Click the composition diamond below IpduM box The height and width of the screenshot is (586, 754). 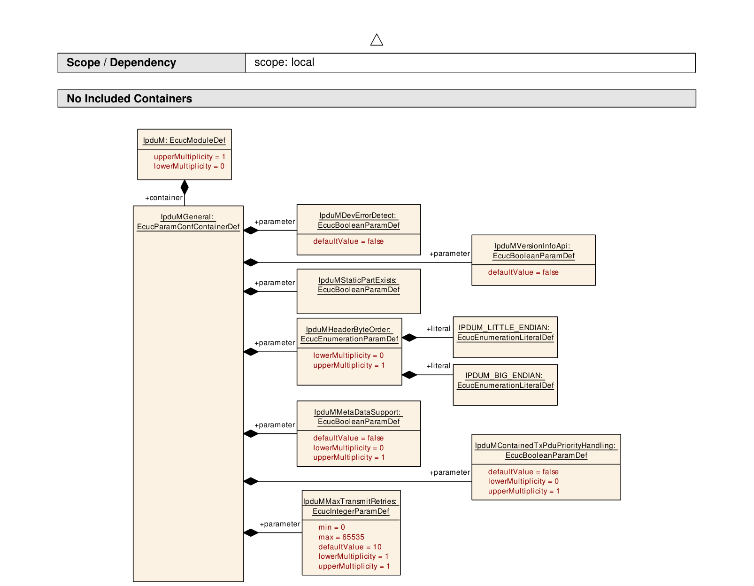click(185, 187)
